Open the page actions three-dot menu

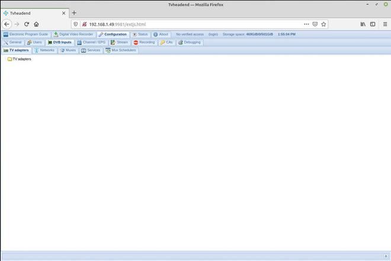(x=306, y=24)
